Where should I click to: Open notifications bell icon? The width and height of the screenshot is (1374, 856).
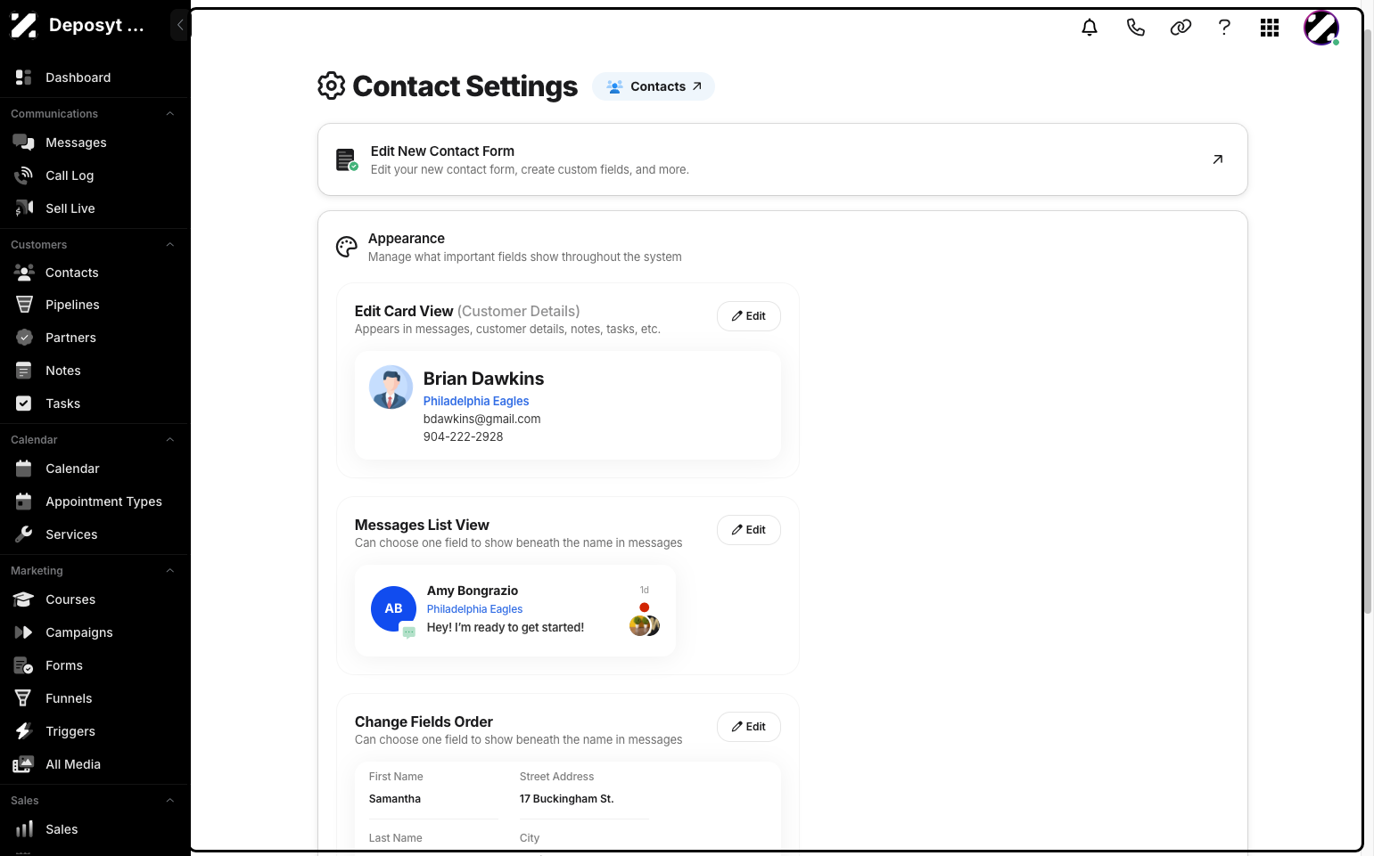[x=1090, y=28]
